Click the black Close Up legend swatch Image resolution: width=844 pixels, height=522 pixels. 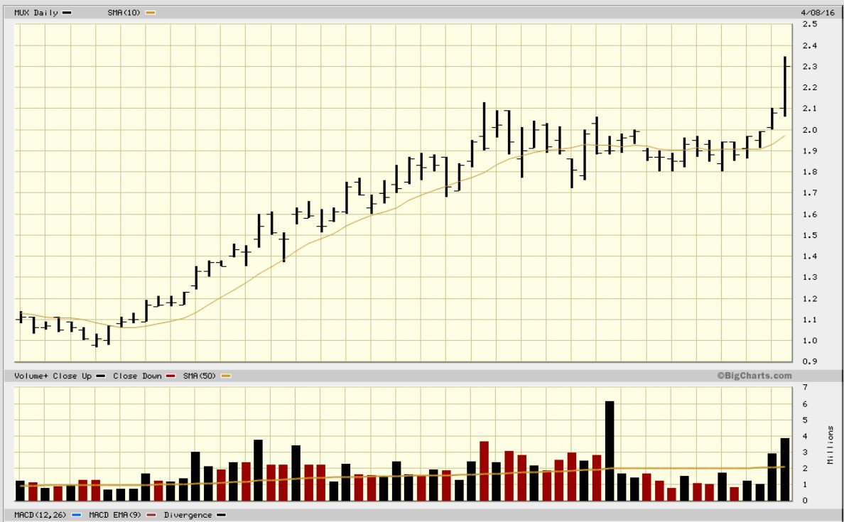coord(101,376)
